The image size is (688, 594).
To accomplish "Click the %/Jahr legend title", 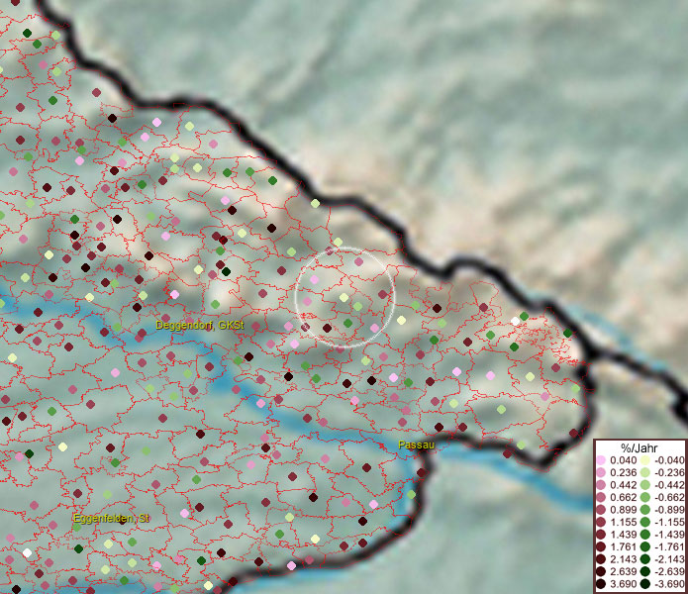I will pyautogui.click(x=639, y=447).
